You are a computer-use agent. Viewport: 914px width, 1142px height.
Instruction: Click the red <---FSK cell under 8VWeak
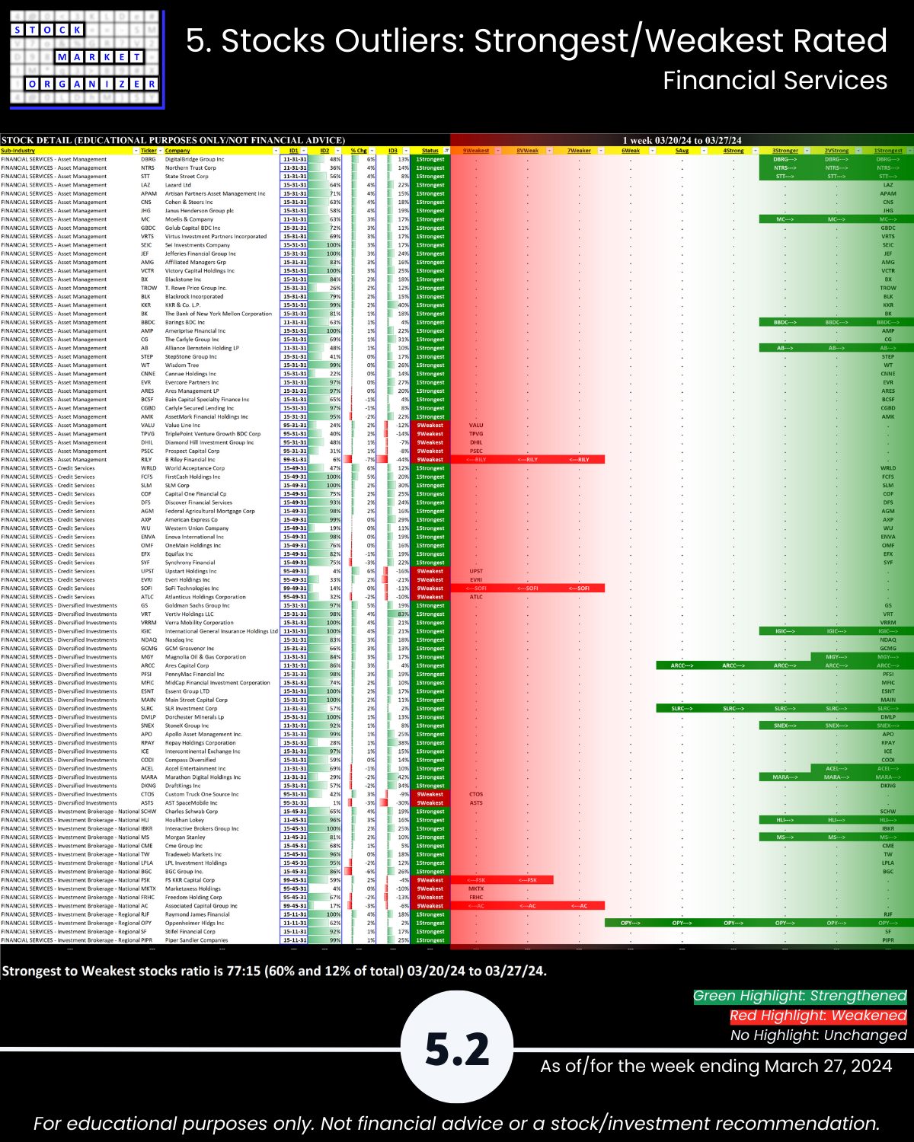click(x=527, y=880)
